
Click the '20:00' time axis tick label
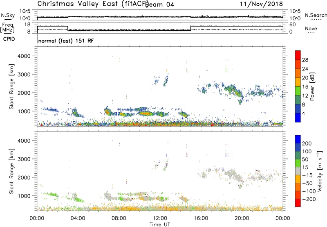point(242,218)
